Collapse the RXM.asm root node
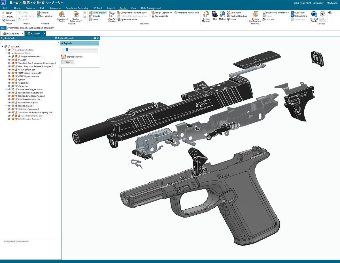This screenshot has width=340, height=263. [x=3, y=47]
